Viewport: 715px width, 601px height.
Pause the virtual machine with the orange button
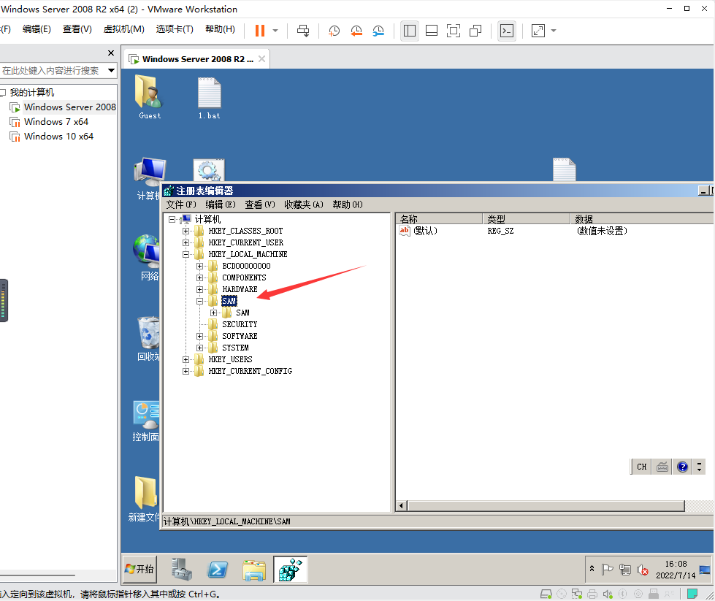[x=259, y=31]
